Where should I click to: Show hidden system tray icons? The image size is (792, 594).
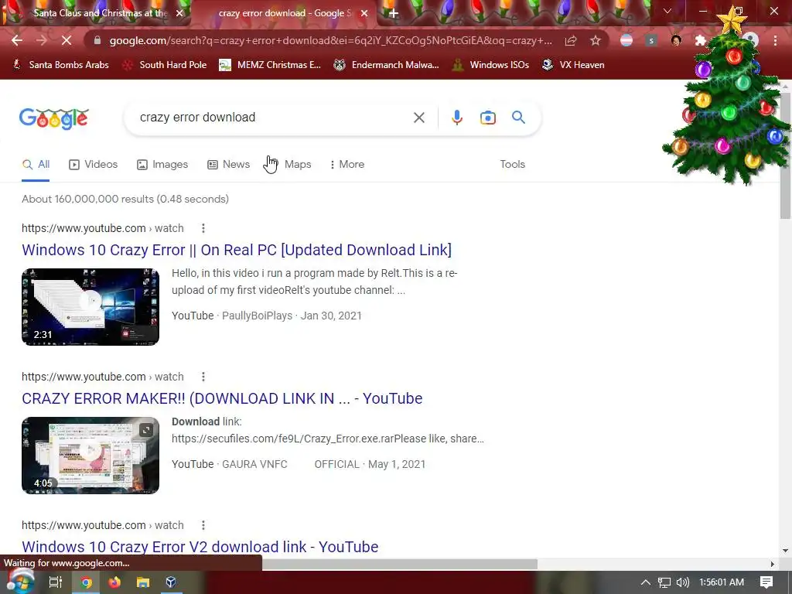click(645, 582)
